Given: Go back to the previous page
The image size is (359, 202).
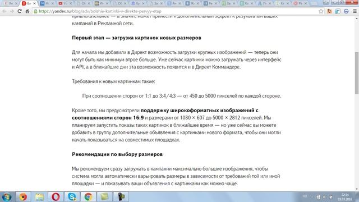Looking at the screenshot, I should (4, 11).
